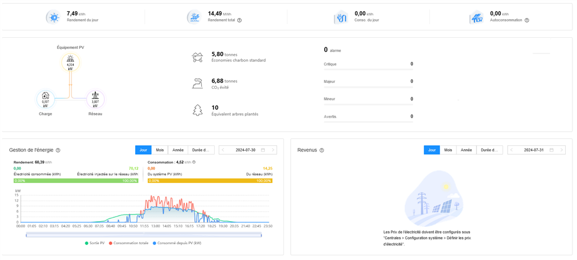
Task: Open date picker showing 2024-07-30
Action: pyautogui.click(x=248, y=150)
